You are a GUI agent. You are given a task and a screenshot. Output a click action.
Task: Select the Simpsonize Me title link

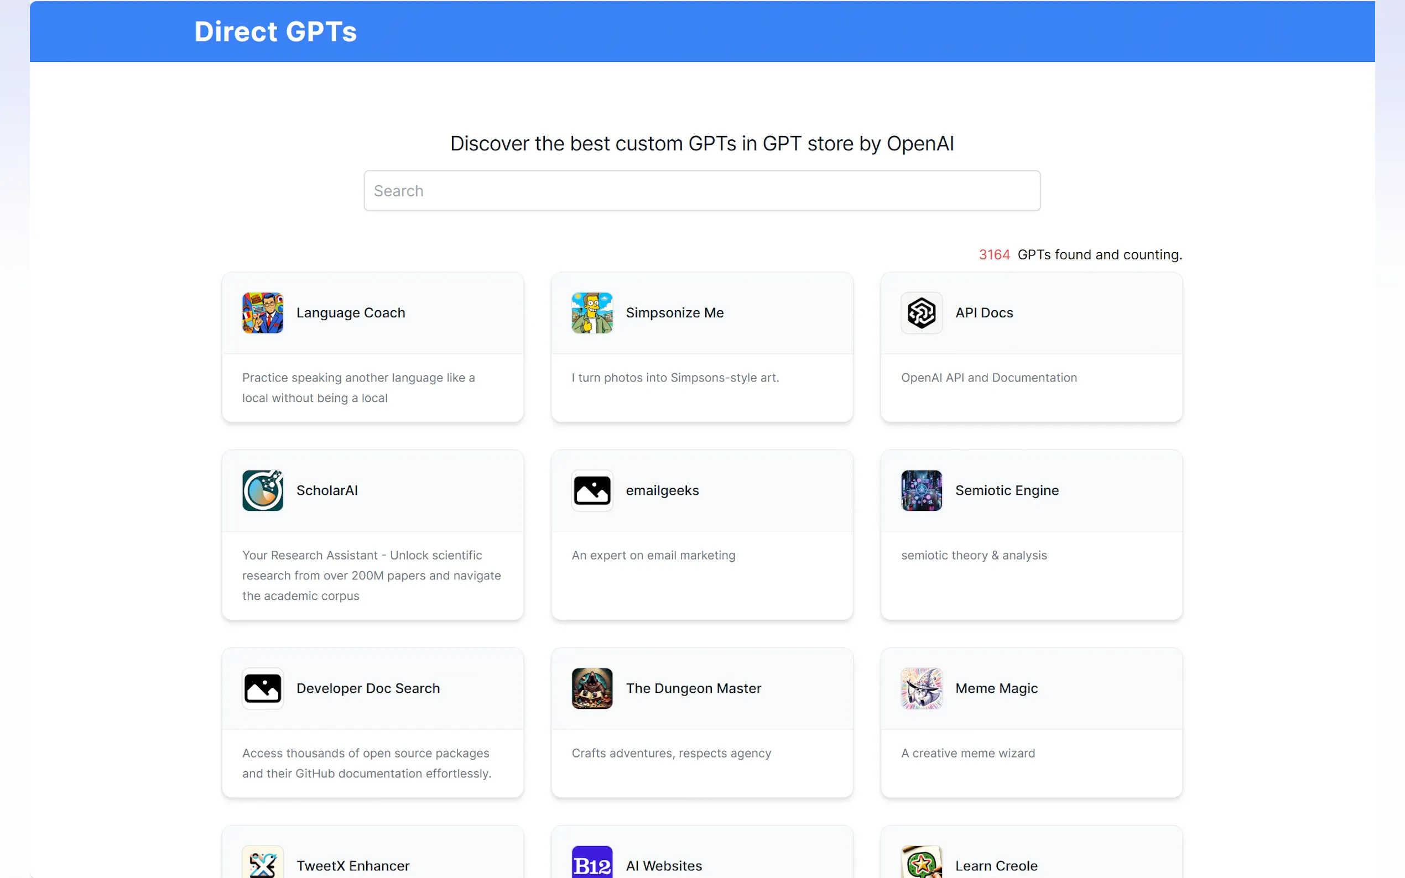[674, 312]
